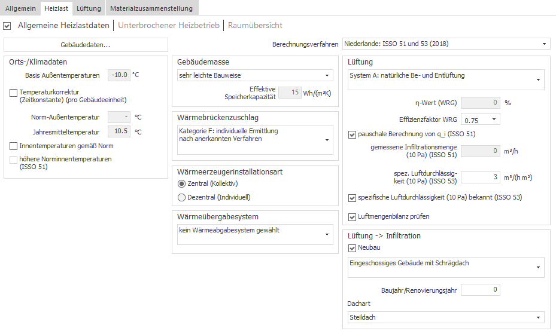
Task: Open the Gebäudemasse dropdown
Action: pos(255,75)
